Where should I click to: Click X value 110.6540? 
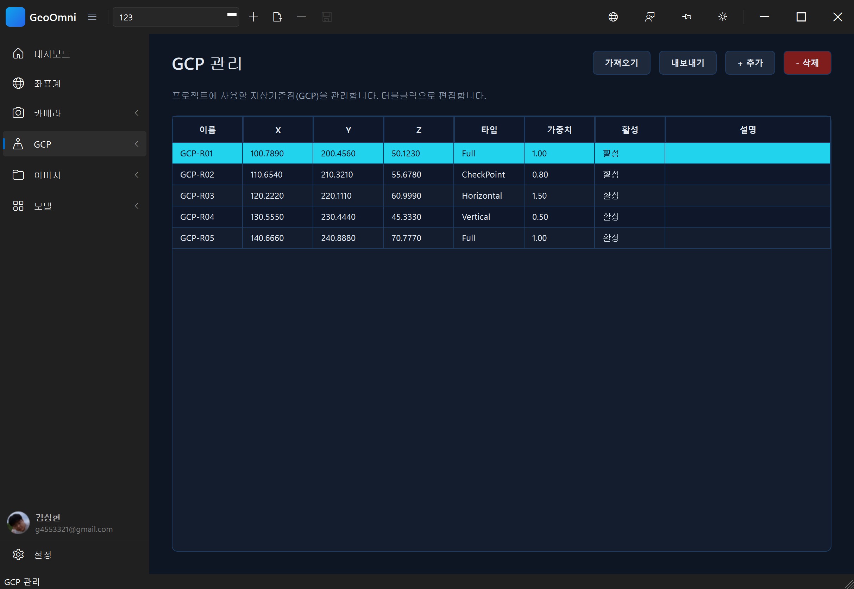pos(266,175)
